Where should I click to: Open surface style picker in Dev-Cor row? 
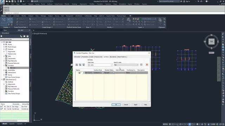click(103, 73)
